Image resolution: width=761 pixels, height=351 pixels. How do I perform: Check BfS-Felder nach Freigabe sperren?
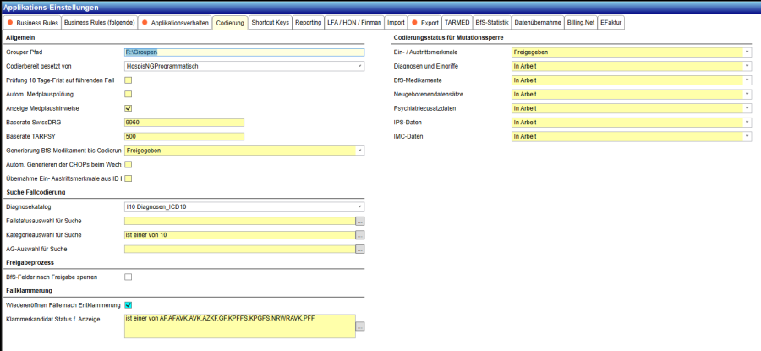(129, 277)
